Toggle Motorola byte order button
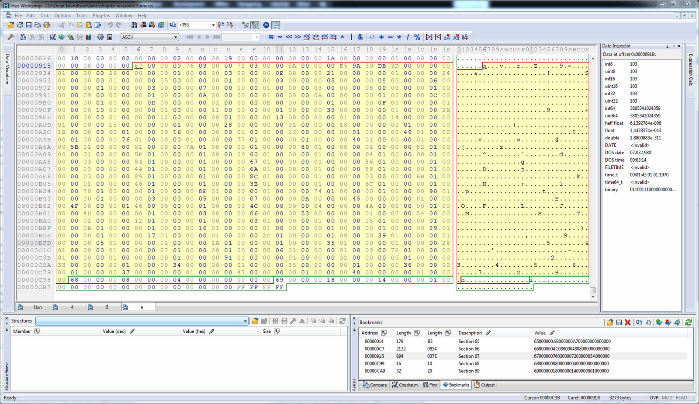 click(266, 25)
